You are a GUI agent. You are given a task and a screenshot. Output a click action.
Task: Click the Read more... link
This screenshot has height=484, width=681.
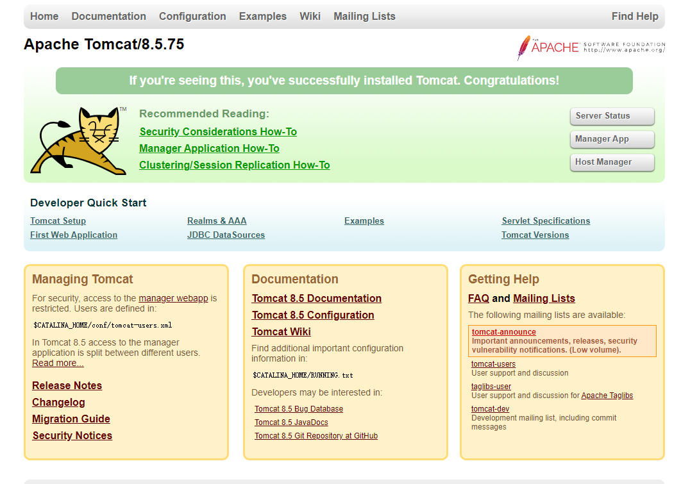[58, 363]
